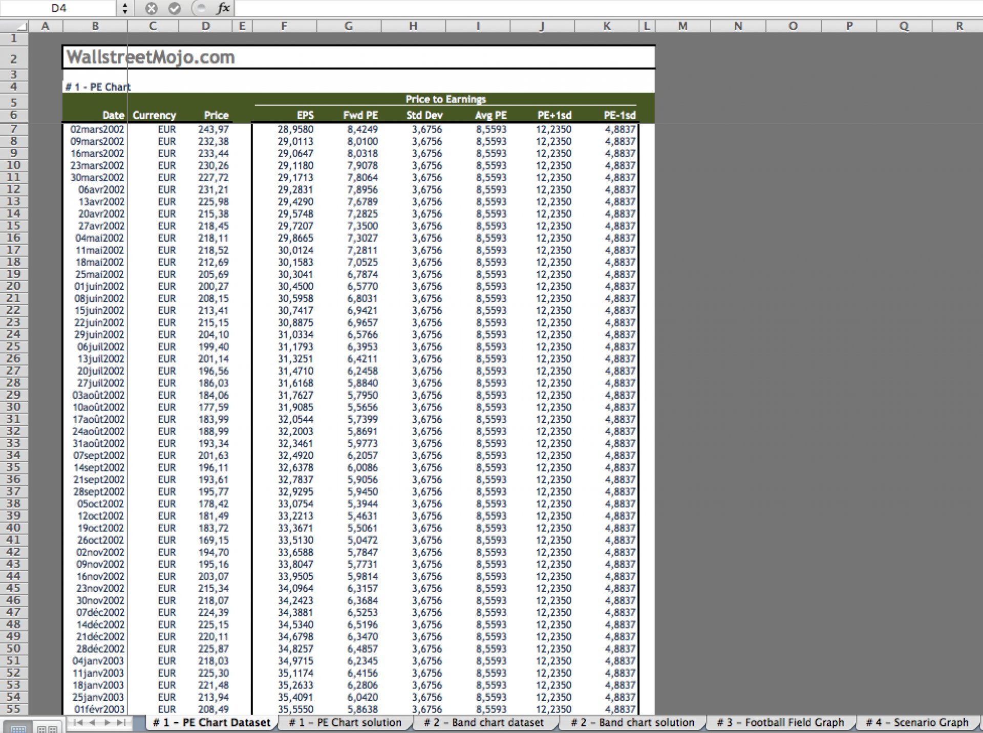Select the '# 1 – PE Chart Dataset' sheet tab
Image resolution: width=983 pixels, height=733 pixels.
[x=211, y=722]
